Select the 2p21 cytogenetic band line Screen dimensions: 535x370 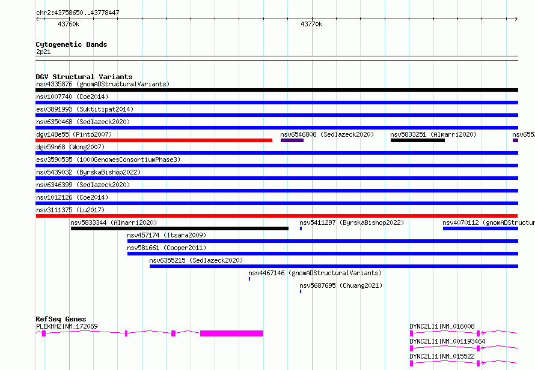coord(277,58)
